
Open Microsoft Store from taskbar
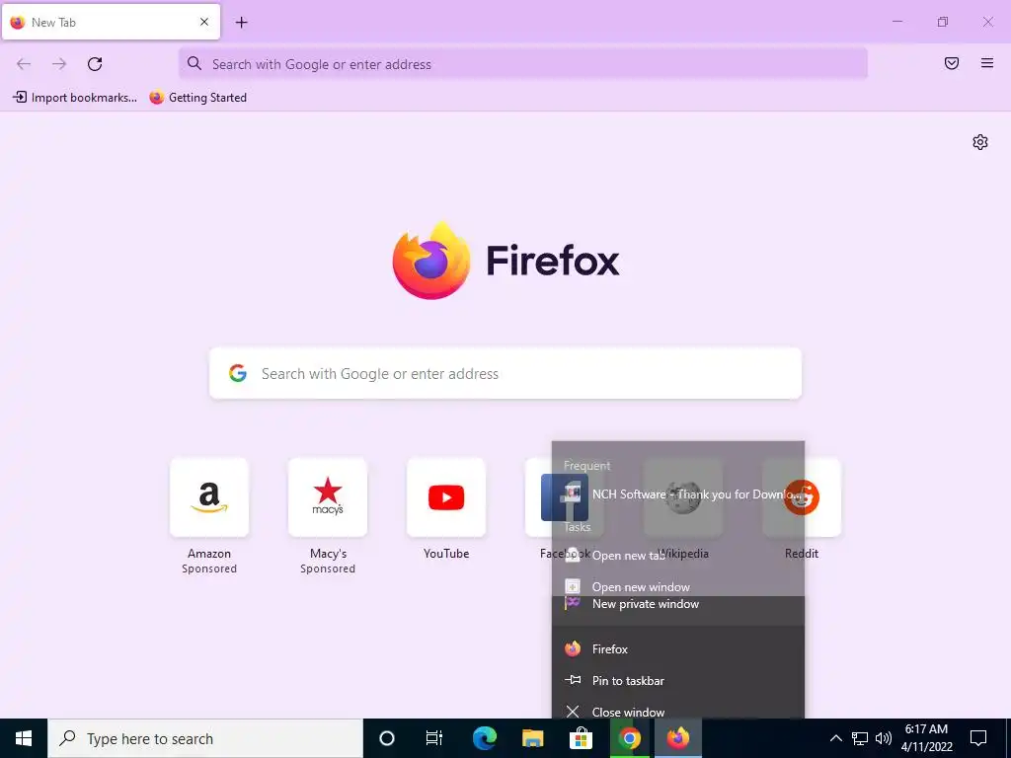coord(581,738)
